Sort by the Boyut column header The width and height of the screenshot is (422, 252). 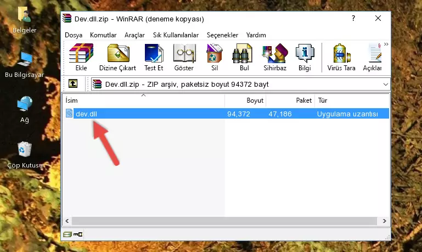pos(245,100)
